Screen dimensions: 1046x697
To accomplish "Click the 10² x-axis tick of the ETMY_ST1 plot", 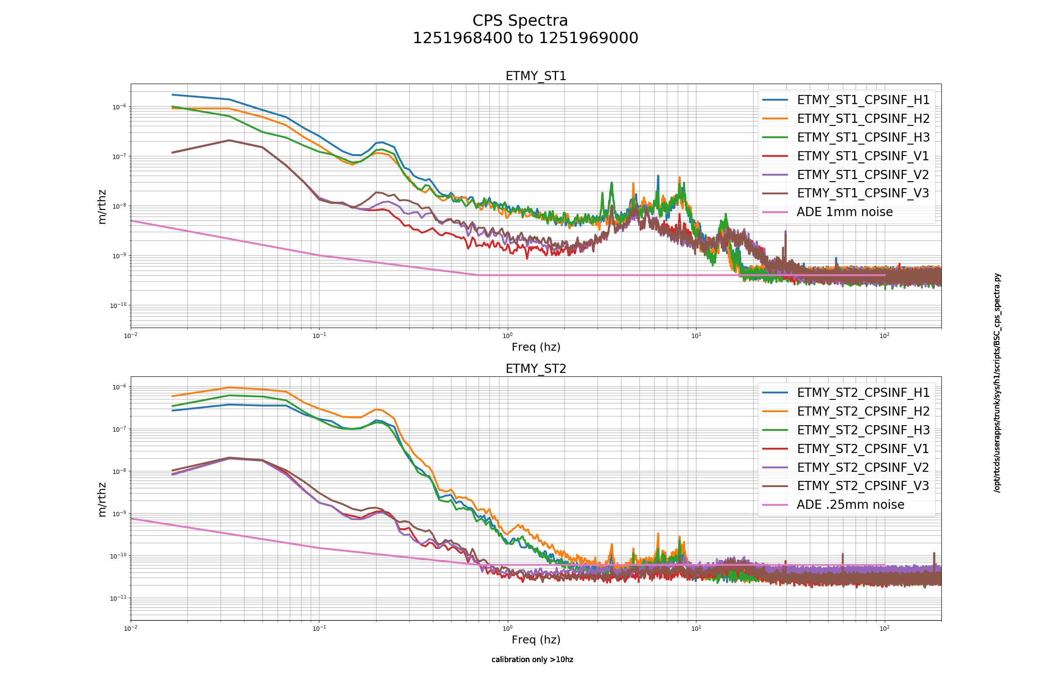I will (885, 335).
